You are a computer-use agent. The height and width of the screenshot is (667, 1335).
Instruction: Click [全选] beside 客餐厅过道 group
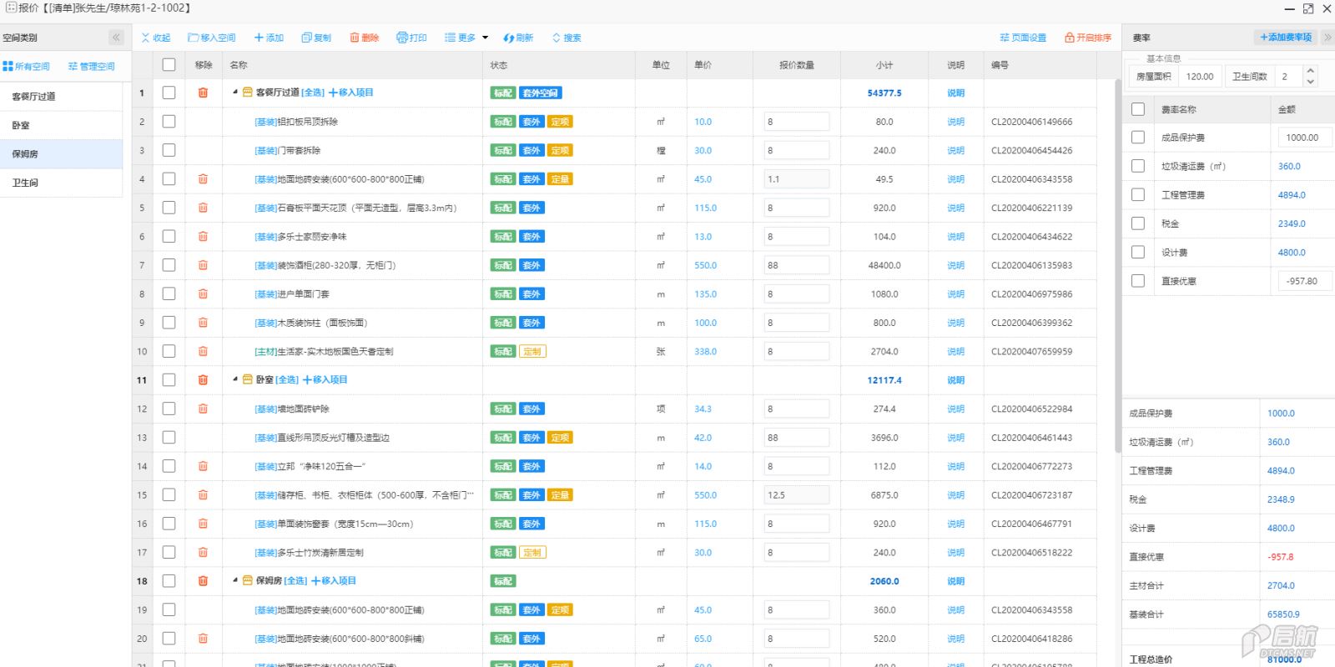[x=313, y=93]
